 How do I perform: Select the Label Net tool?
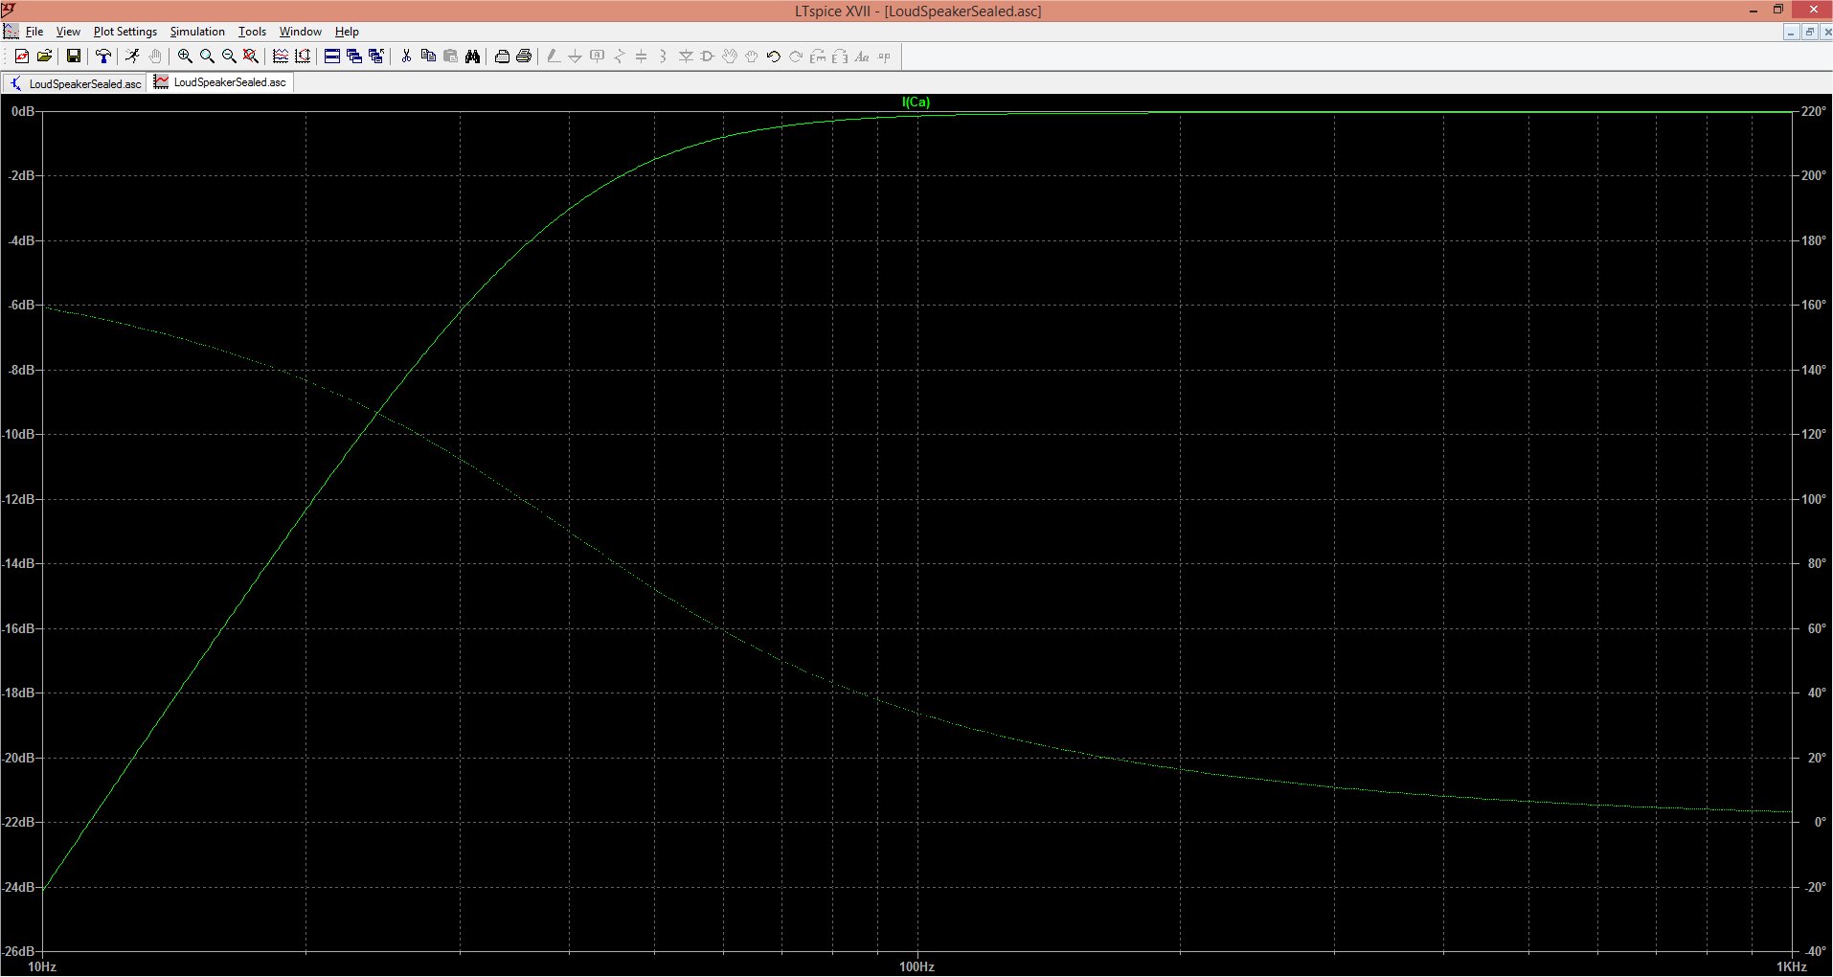598,57
